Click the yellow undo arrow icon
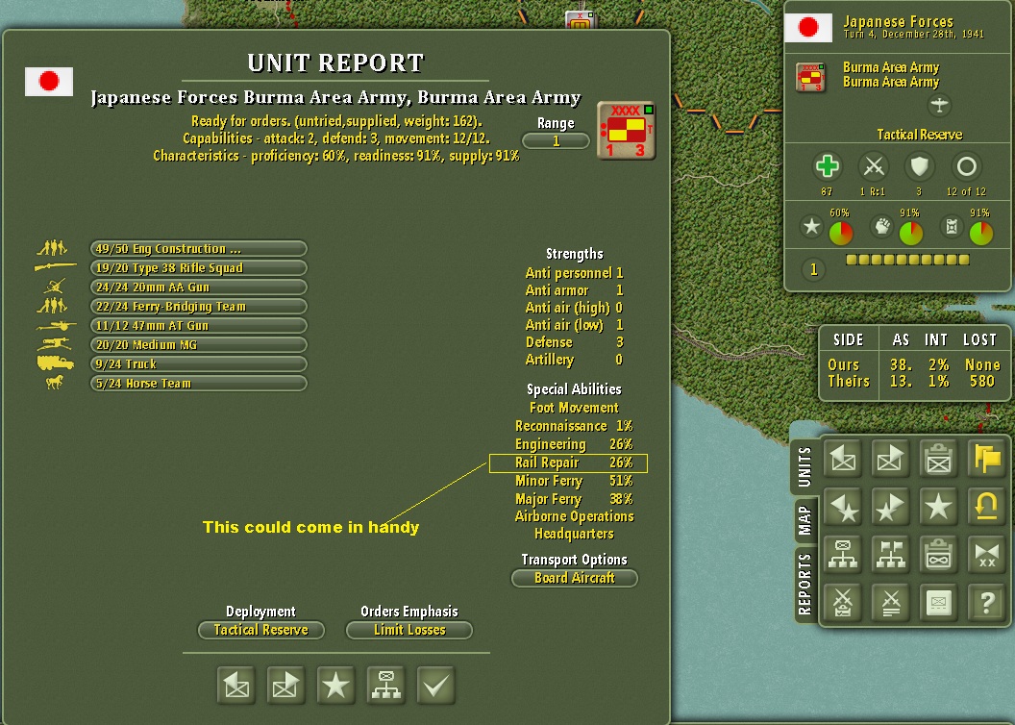 point(986,506)
